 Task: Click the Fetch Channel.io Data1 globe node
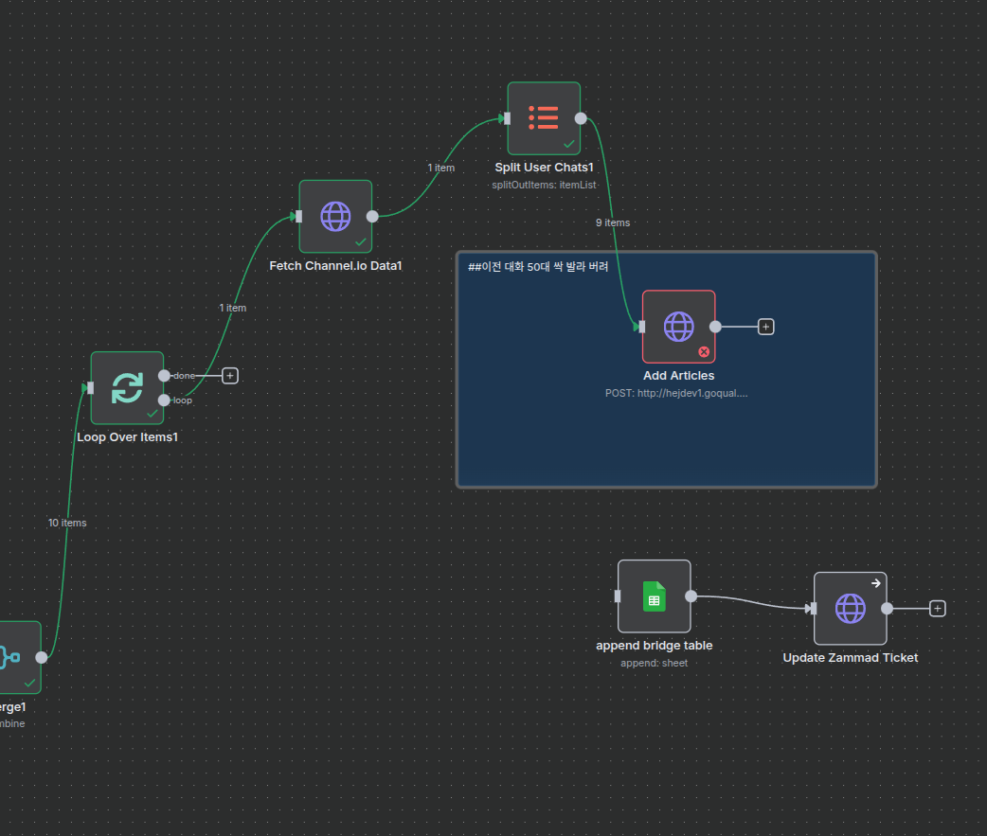[x=335, y=216]
